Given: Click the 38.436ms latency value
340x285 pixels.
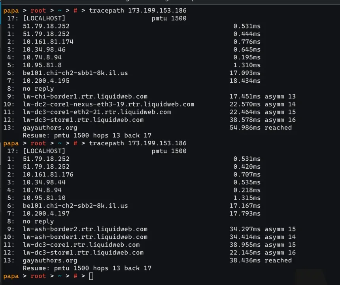Looking at the screenshot, I should pos(245,260).
